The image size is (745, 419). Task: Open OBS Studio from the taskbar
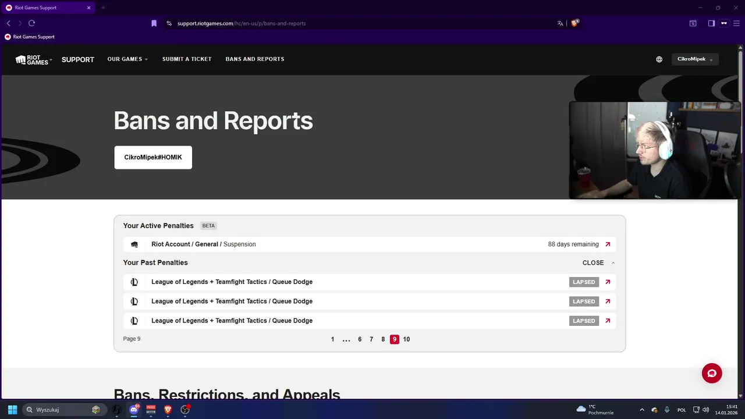185,410
